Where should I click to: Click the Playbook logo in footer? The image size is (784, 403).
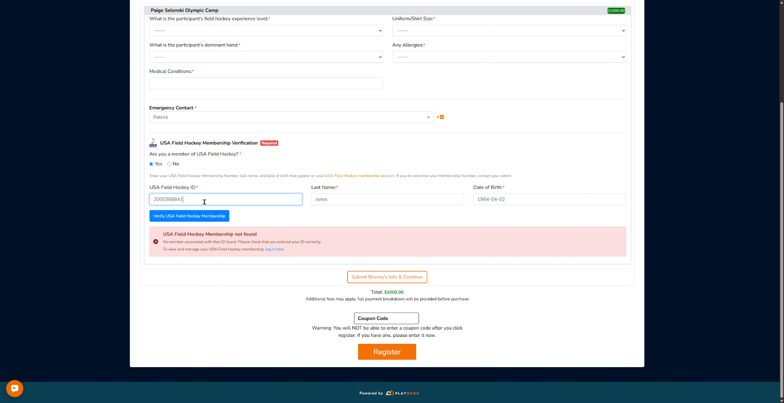pos(402,393)
